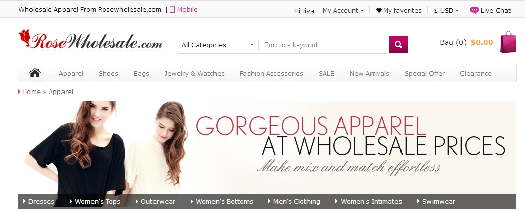
Task: Open the Clearance page
Action: coord(476,73)
